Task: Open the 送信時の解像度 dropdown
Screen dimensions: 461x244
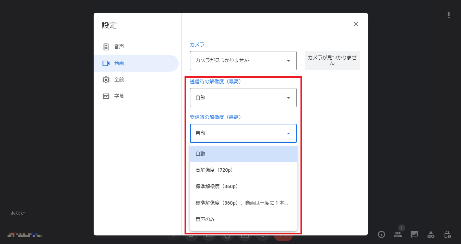Action: pos(243,98)
